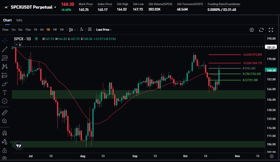Select the pattern drawing tool
This screenshot has height=162, width=280.
tap(5, 66)
